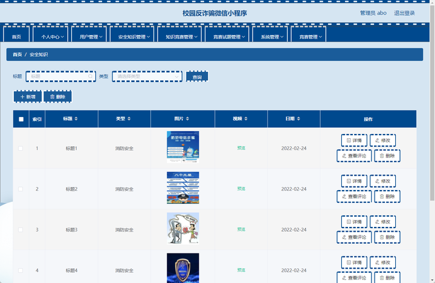Go to 首页 in the navigation bar
This screenshot has height=283, width=435.
click(x=16, y=34)
